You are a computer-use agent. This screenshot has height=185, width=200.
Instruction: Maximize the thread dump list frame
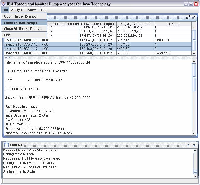tap(193, 17)
